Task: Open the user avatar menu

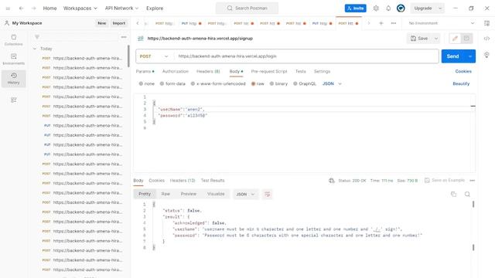Action: (401, 8)
